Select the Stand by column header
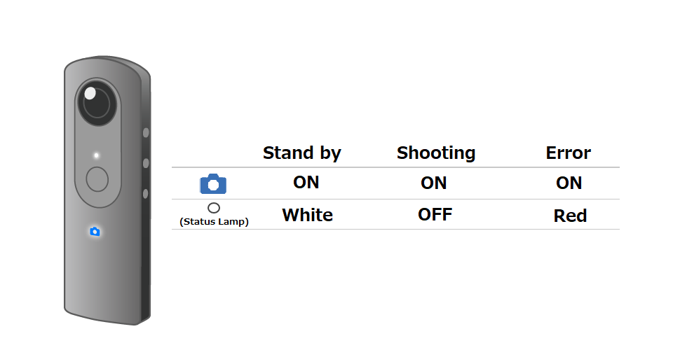673x364 pixels. coord(301,153)
